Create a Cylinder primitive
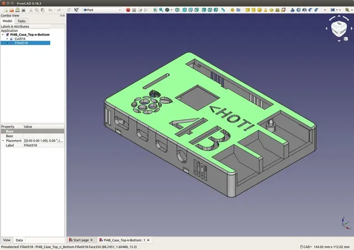Image resolution: width=354 pixels, height=250 pixels. click(253, 10)
